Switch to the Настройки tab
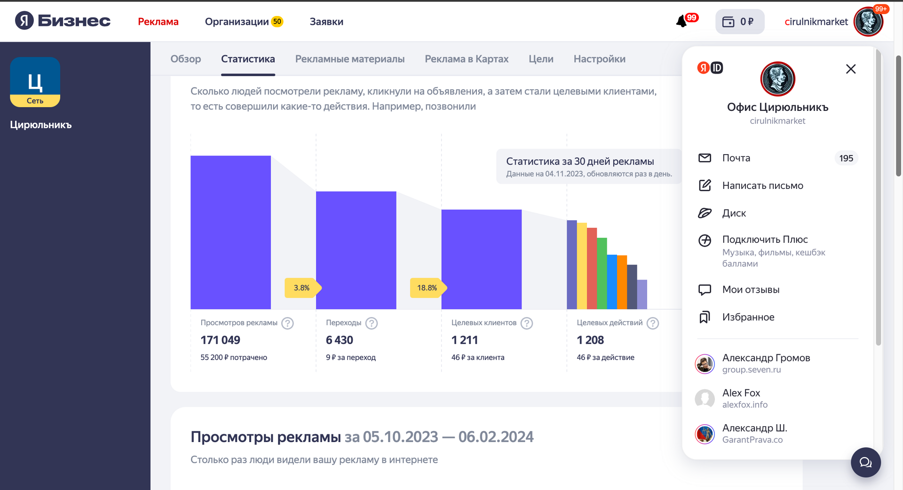This screenshot has height=490, width=903. point(600,59)
